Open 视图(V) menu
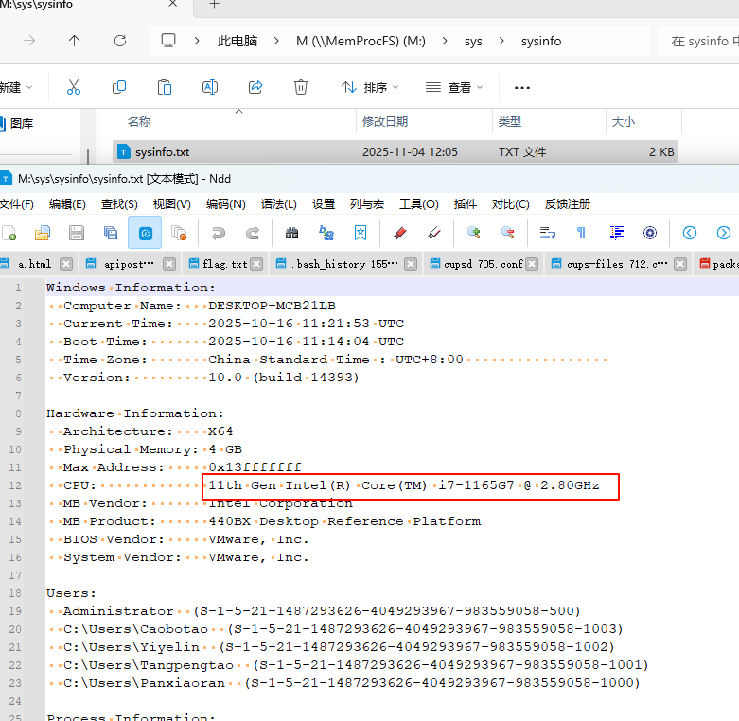 [x=171, y=204]
